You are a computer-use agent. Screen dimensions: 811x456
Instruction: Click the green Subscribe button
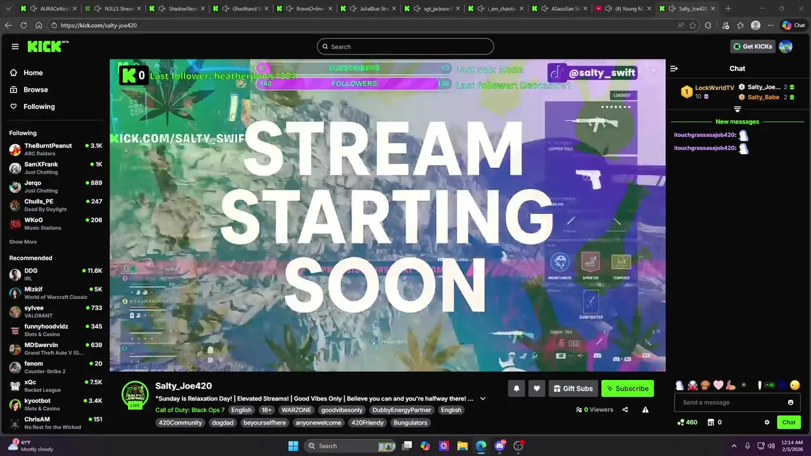627,388
